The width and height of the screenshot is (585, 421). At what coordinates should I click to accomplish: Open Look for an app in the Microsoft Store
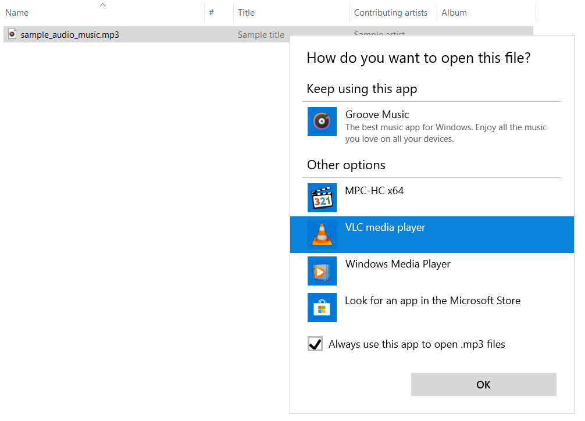tap(432, 308)
